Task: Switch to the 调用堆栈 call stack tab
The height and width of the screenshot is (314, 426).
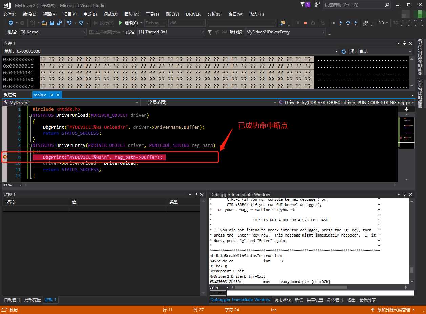Action: tap(282, 300)
